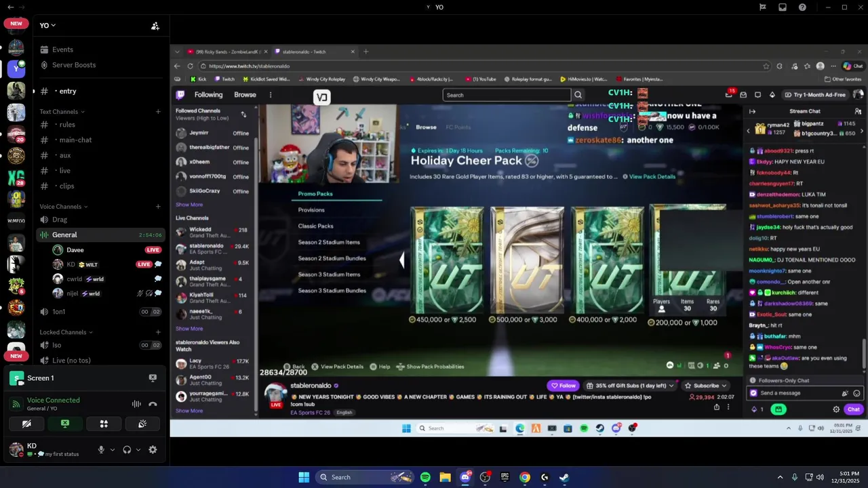This screenshot has width=868, height=488.
Task: Join the lso locked voice channel
Action: [100, 346]
